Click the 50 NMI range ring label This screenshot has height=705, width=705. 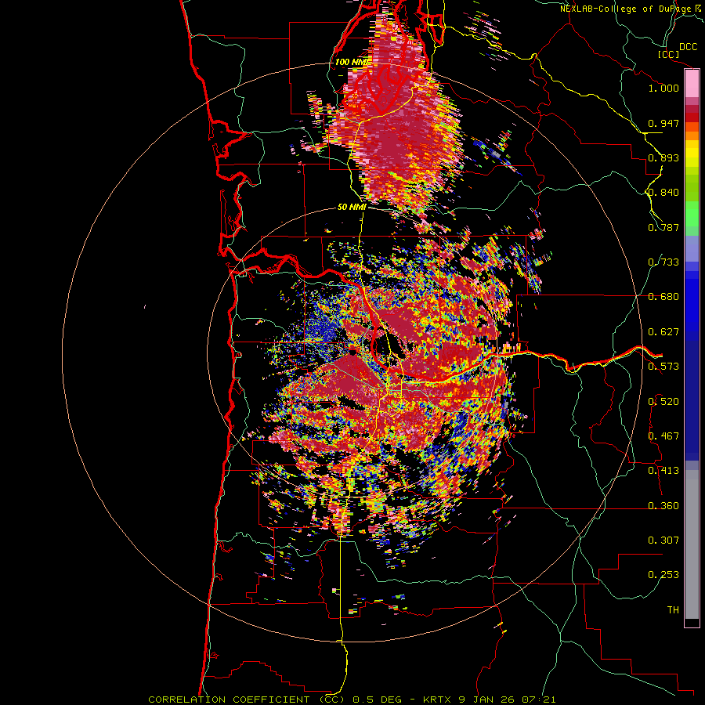coord(352,208)
